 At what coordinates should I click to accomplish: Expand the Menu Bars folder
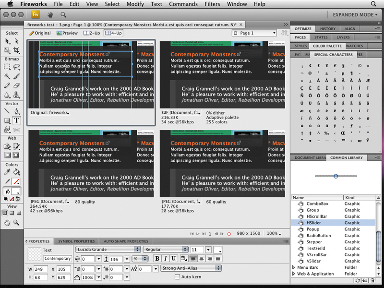click(x=294, y=267)
